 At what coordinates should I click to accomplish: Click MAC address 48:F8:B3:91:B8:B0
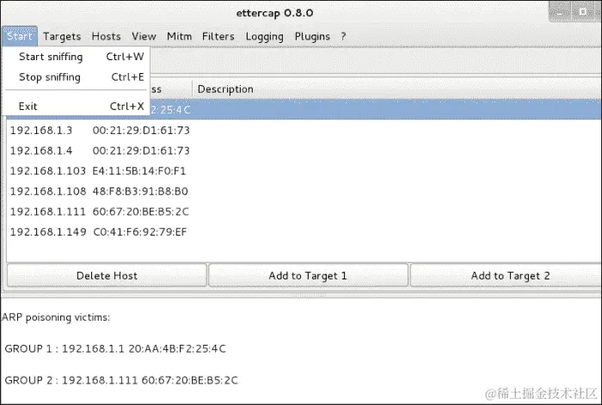click(x=140, y=192)
